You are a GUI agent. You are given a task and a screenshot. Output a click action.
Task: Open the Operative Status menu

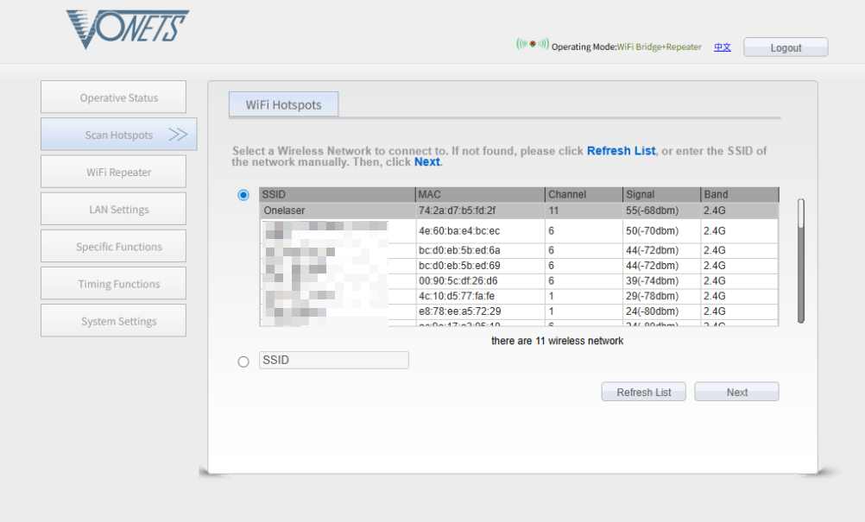coord(113,98)
